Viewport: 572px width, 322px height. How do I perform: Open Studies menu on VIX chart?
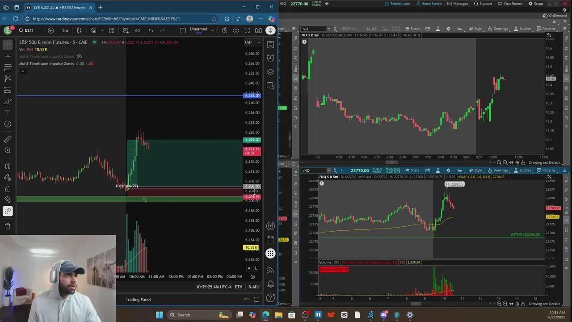(522, 29)
